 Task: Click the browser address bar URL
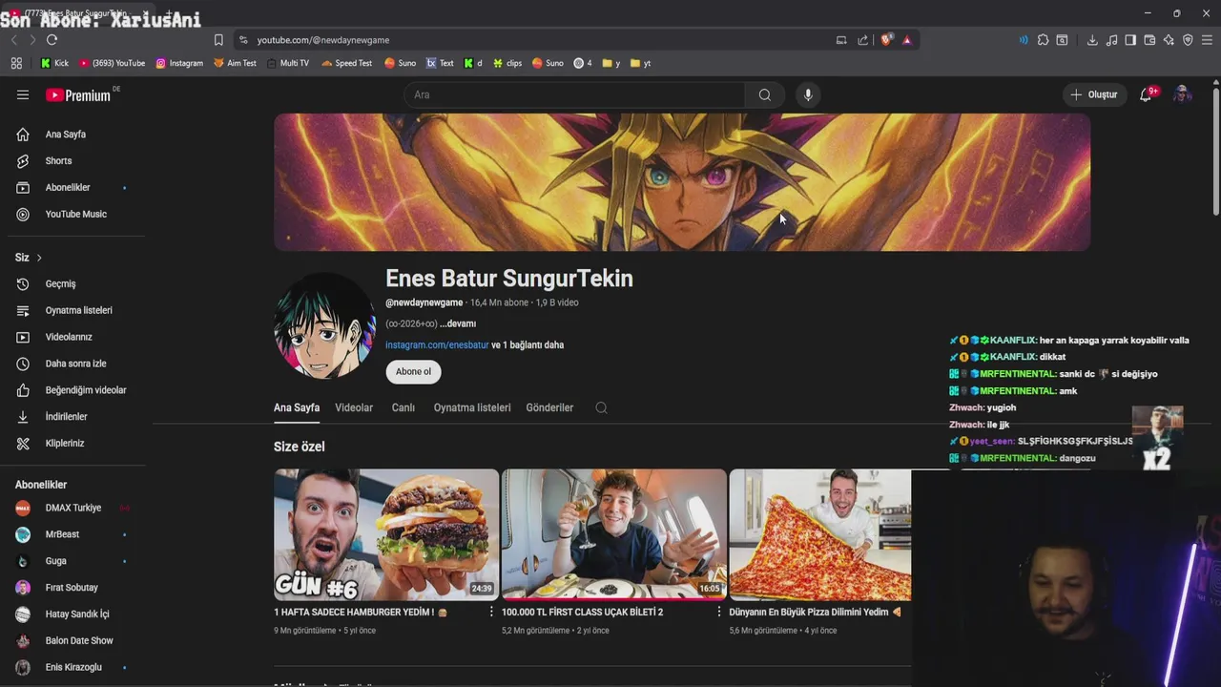click(323, 40)
